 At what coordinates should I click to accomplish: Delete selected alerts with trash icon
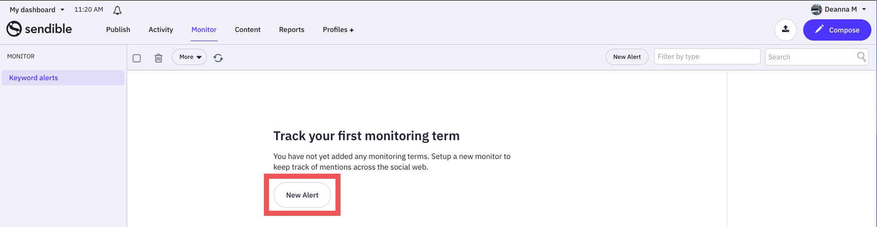(x=158, y=58)
